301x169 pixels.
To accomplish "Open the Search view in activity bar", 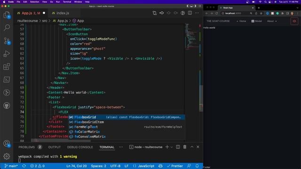I will tap(7, 27).
